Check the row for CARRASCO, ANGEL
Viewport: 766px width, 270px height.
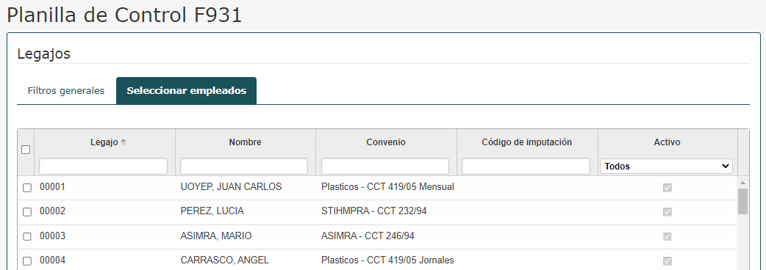point(27,260)
